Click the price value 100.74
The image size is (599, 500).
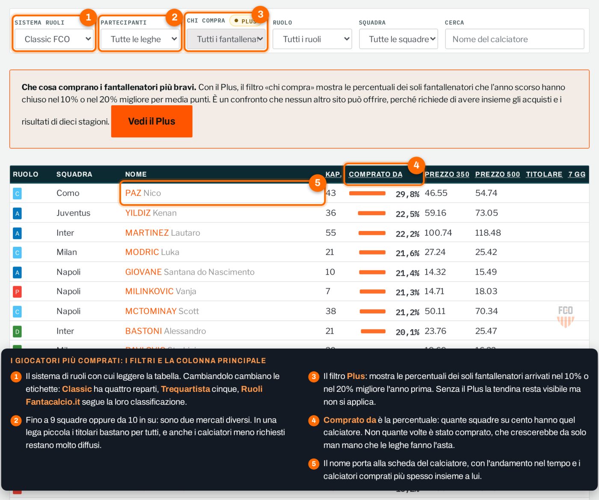pyautogui.click(x=438, y=233)
